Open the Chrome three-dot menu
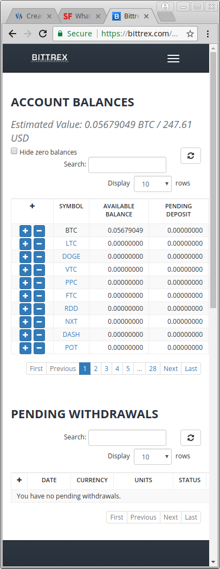The image size is (220, 569). 208,34
